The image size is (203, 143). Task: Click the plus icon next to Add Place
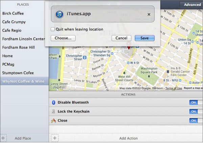[x=3, y=138]
